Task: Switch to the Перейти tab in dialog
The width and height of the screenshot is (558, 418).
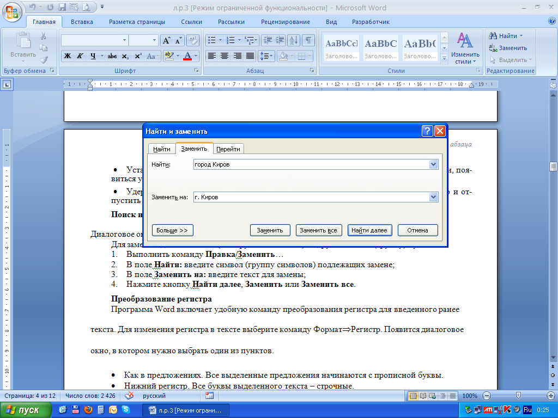Action: (228, 149)
